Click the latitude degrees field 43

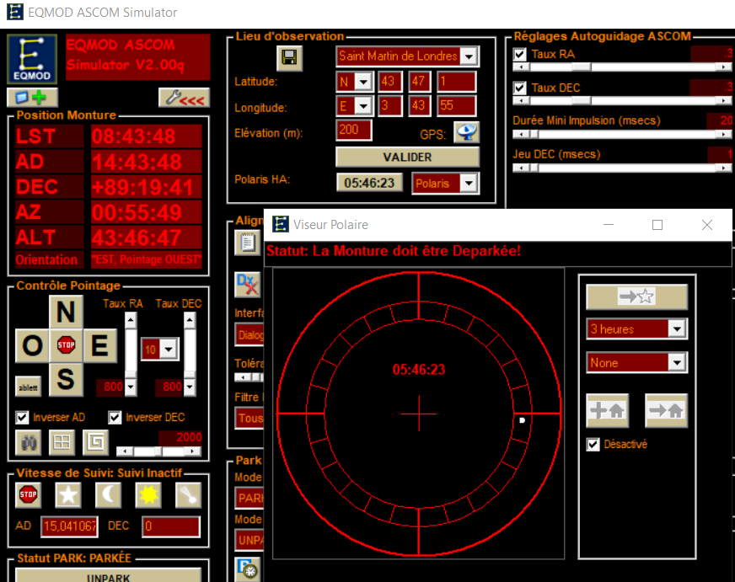click(390, 82)
